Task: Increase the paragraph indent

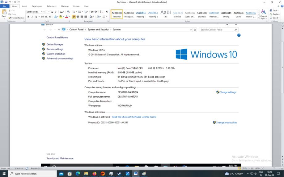Action: pyautogui.click(x=96, y=12)
